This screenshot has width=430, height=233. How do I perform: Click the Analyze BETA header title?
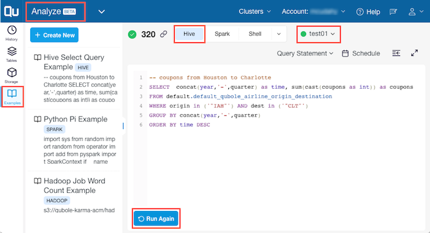click(54, 11)
